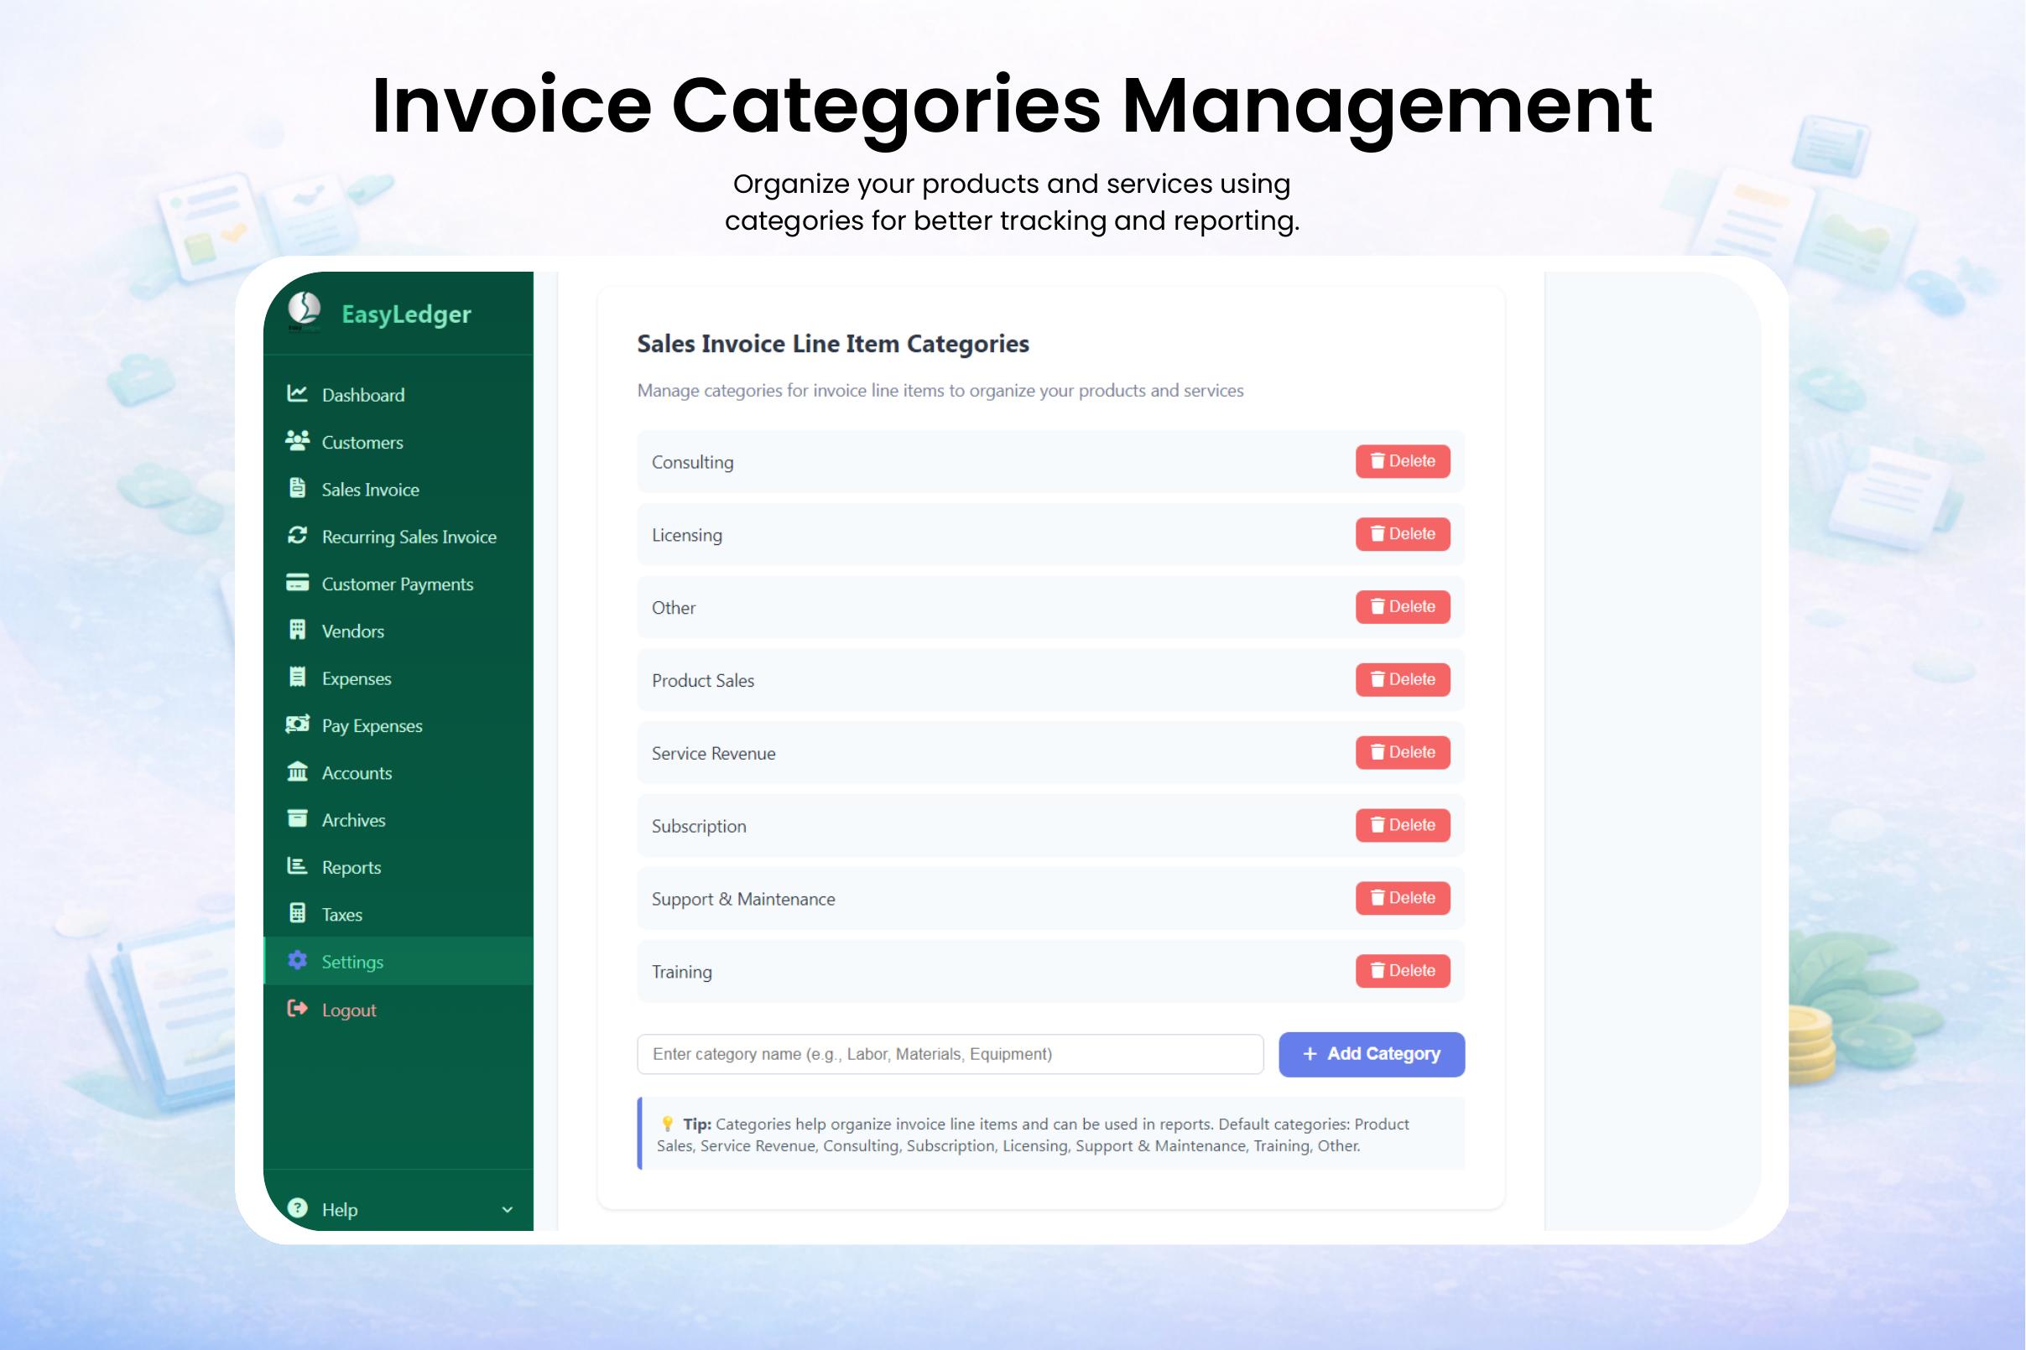Click the Expenses receipt icon
The width and height of the screenshot is (2026, 1350).
(x=297, y=678)
